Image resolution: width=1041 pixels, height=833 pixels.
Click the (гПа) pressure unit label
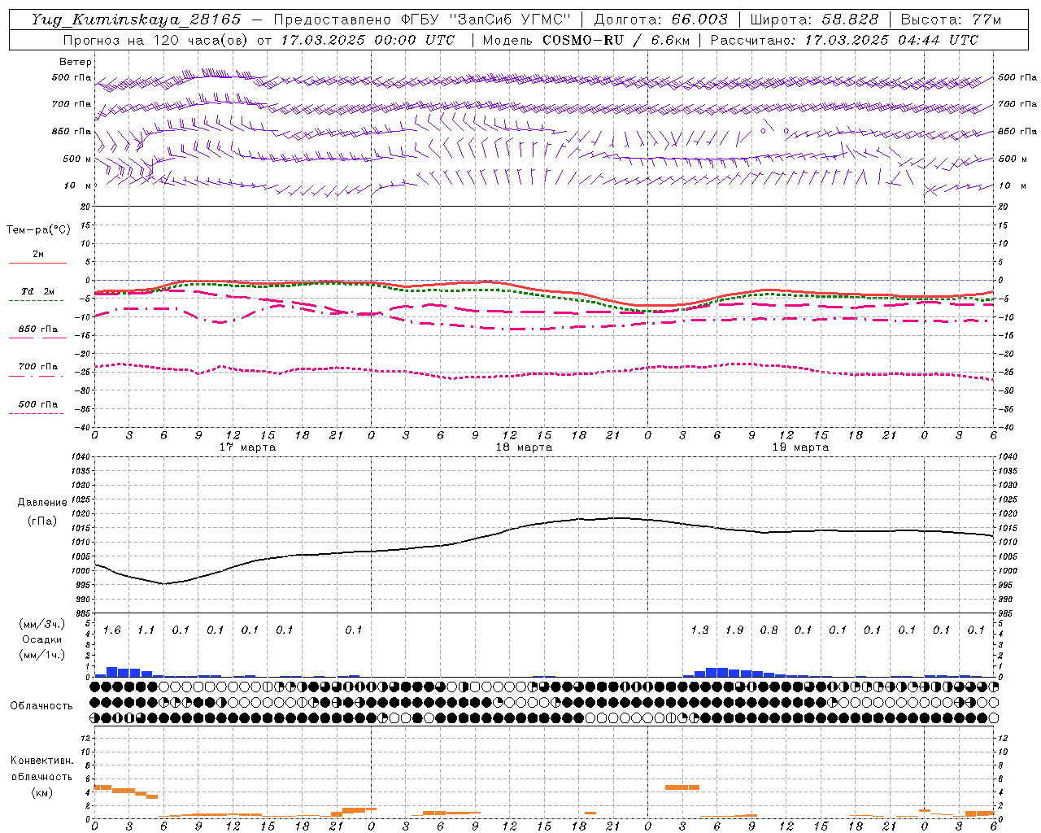tap(42, 521)
